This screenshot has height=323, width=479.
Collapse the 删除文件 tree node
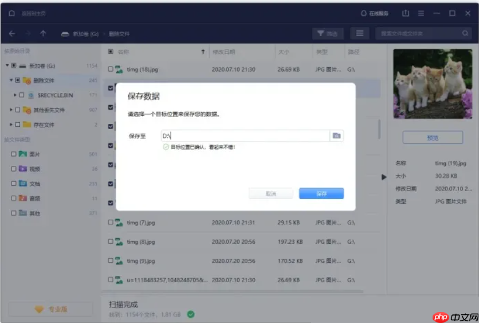11,80
